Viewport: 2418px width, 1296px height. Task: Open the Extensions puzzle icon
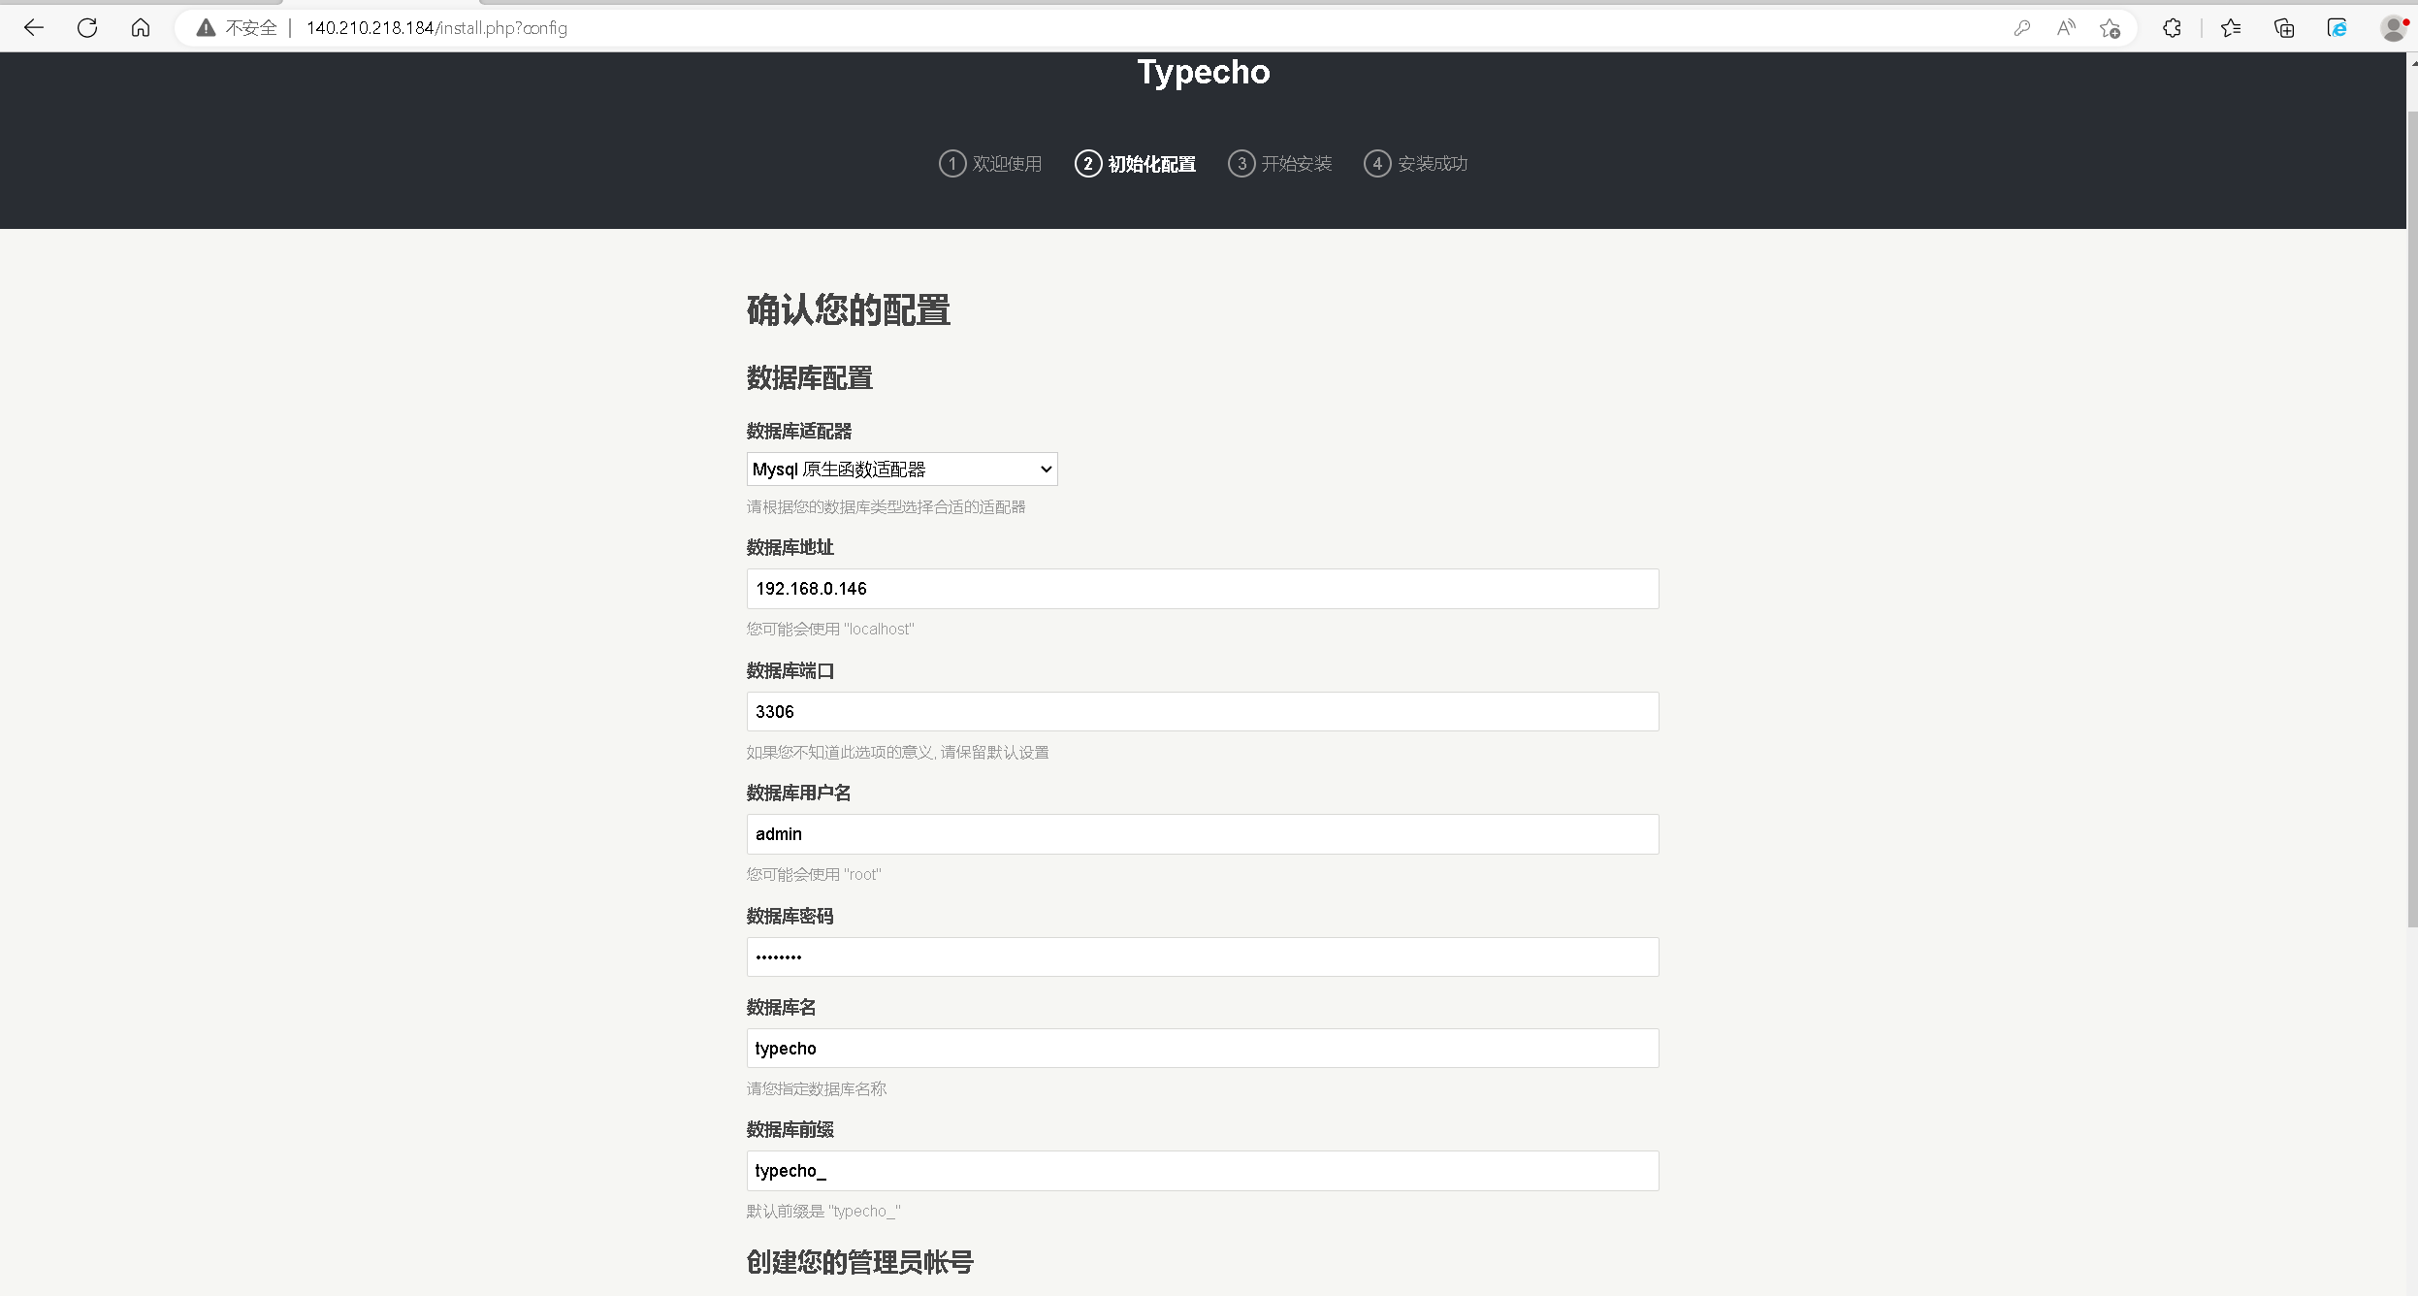click(x=2172, y=28)
